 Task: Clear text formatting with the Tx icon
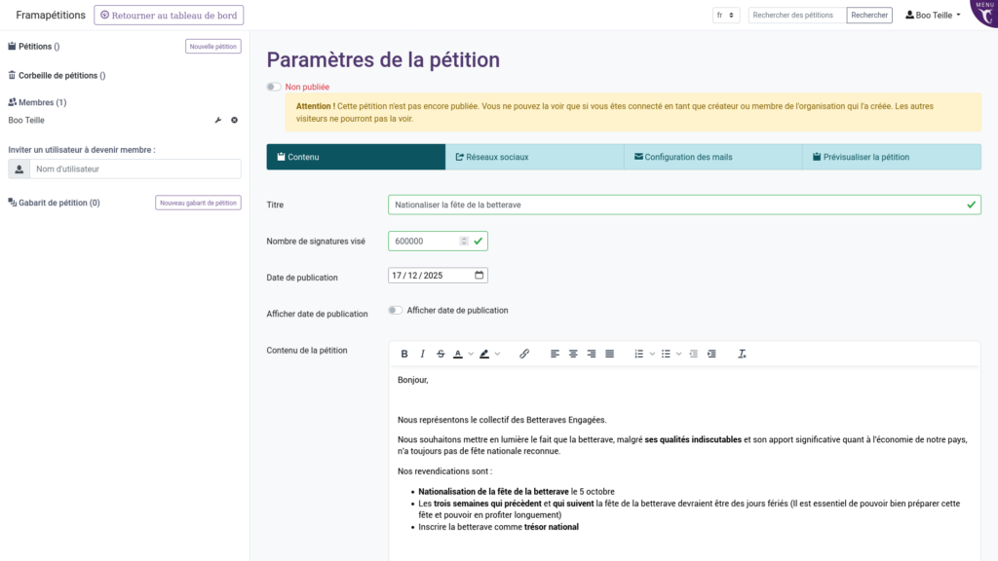tap(742, 354)
